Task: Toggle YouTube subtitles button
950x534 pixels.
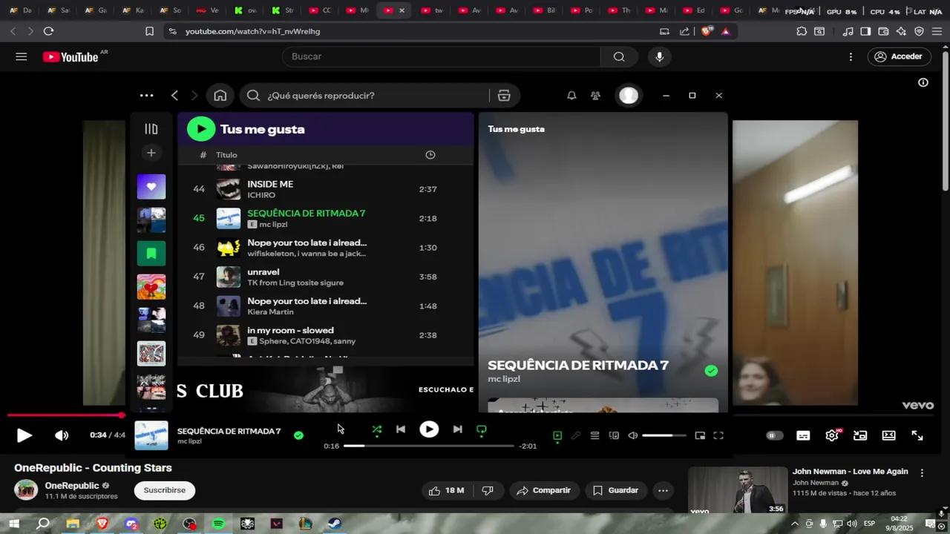Action: click(803, 435)
